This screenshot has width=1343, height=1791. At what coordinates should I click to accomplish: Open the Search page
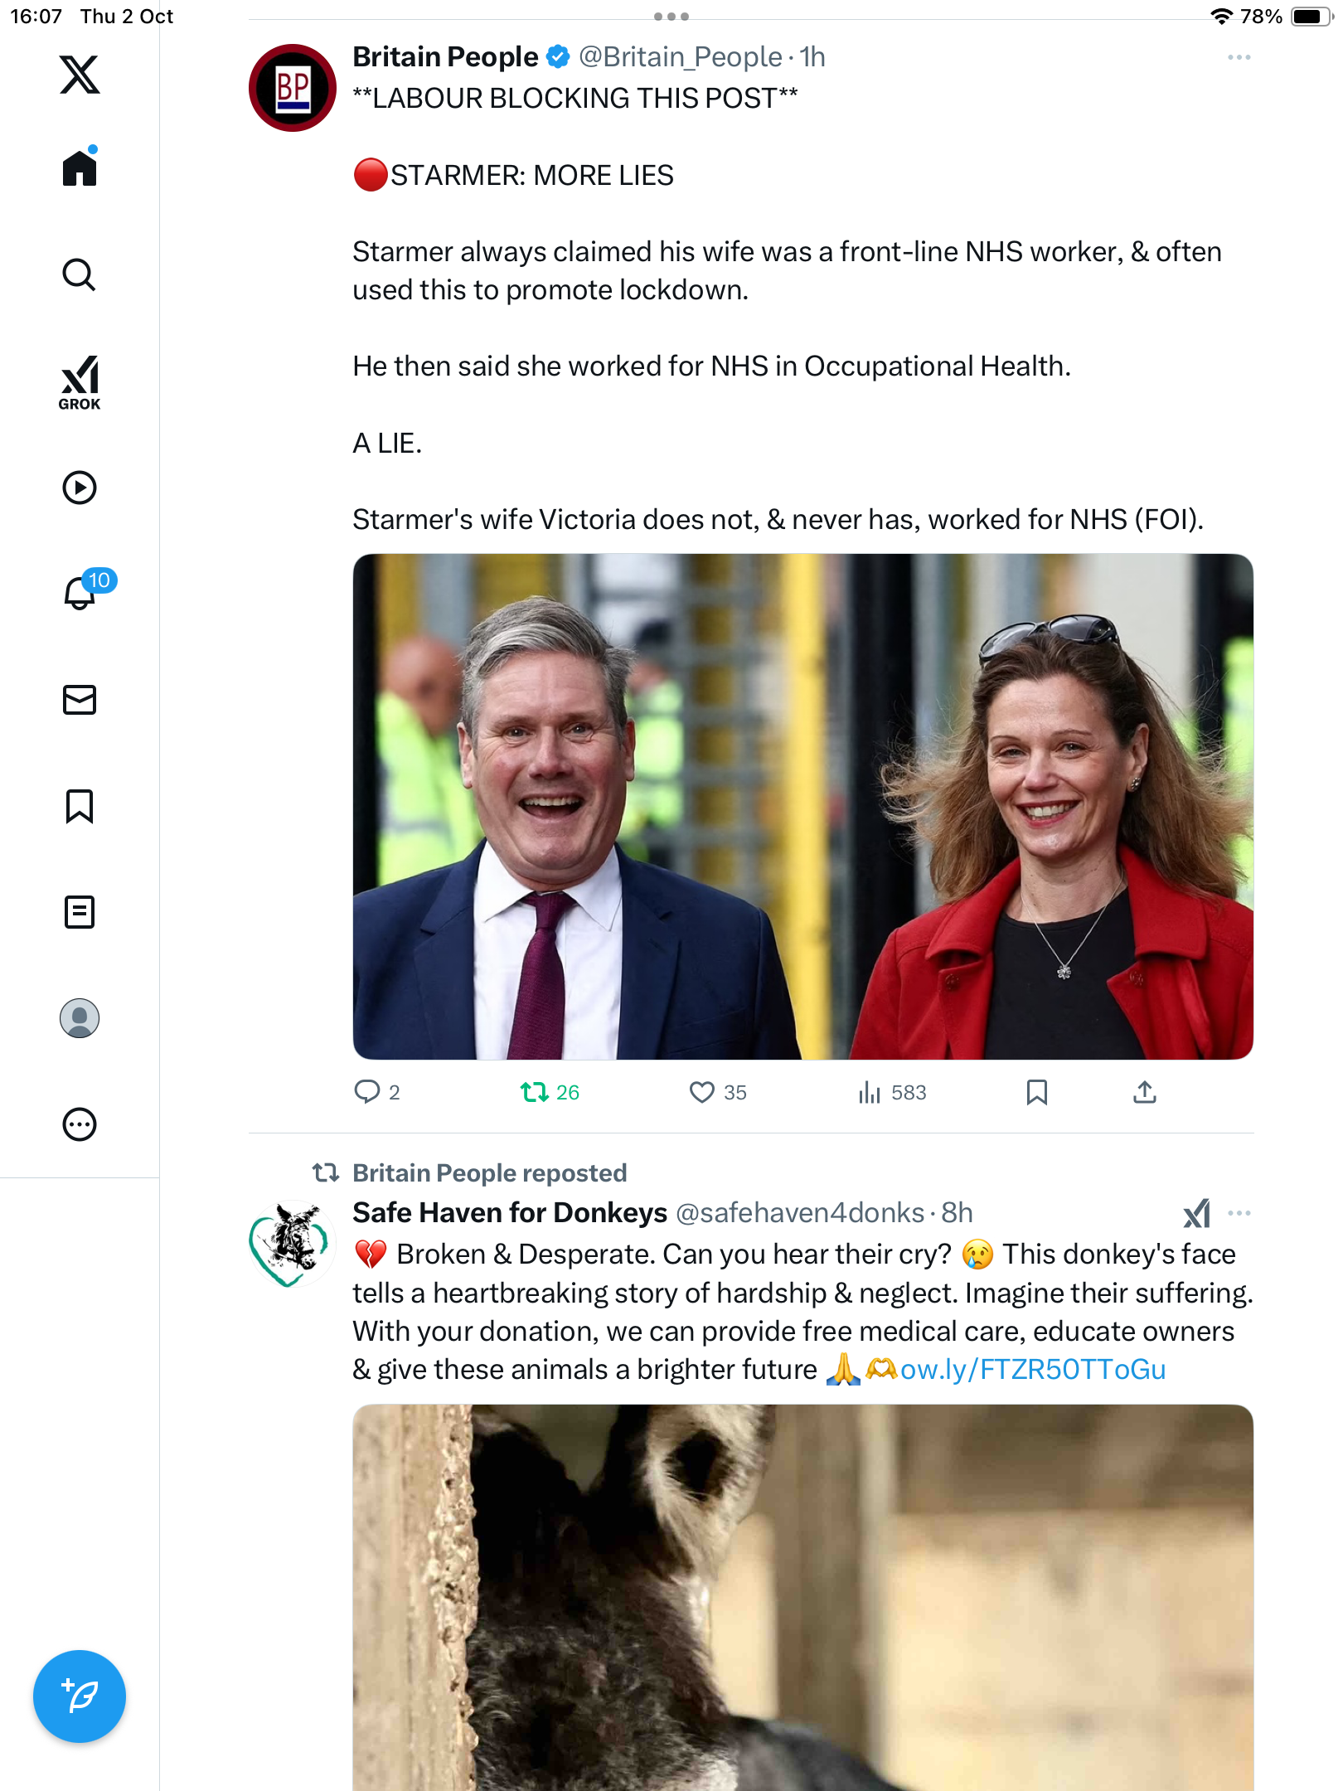pyautogui.click(x=80, y=274)
